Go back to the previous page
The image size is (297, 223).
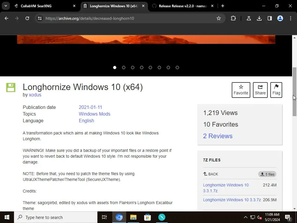[6, 18]
